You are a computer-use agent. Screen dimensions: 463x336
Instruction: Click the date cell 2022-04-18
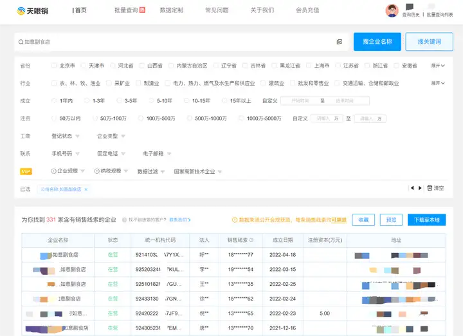coord(282,255)
